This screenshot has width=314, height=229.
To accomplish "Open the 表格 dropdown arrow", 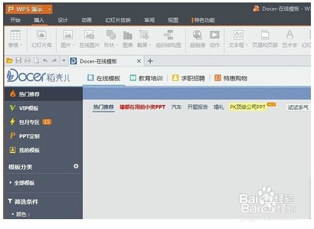I will tap(21, 45).
